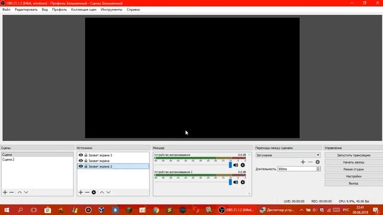This screenshot has width=383, height=215.
Task: Hide the Захват экрана source
Action: pyautogui.click(x=81, y=161)
